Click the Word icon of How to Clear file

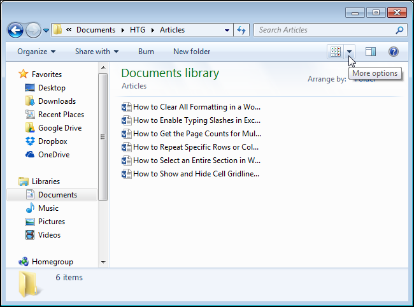[x=126, y=107]
